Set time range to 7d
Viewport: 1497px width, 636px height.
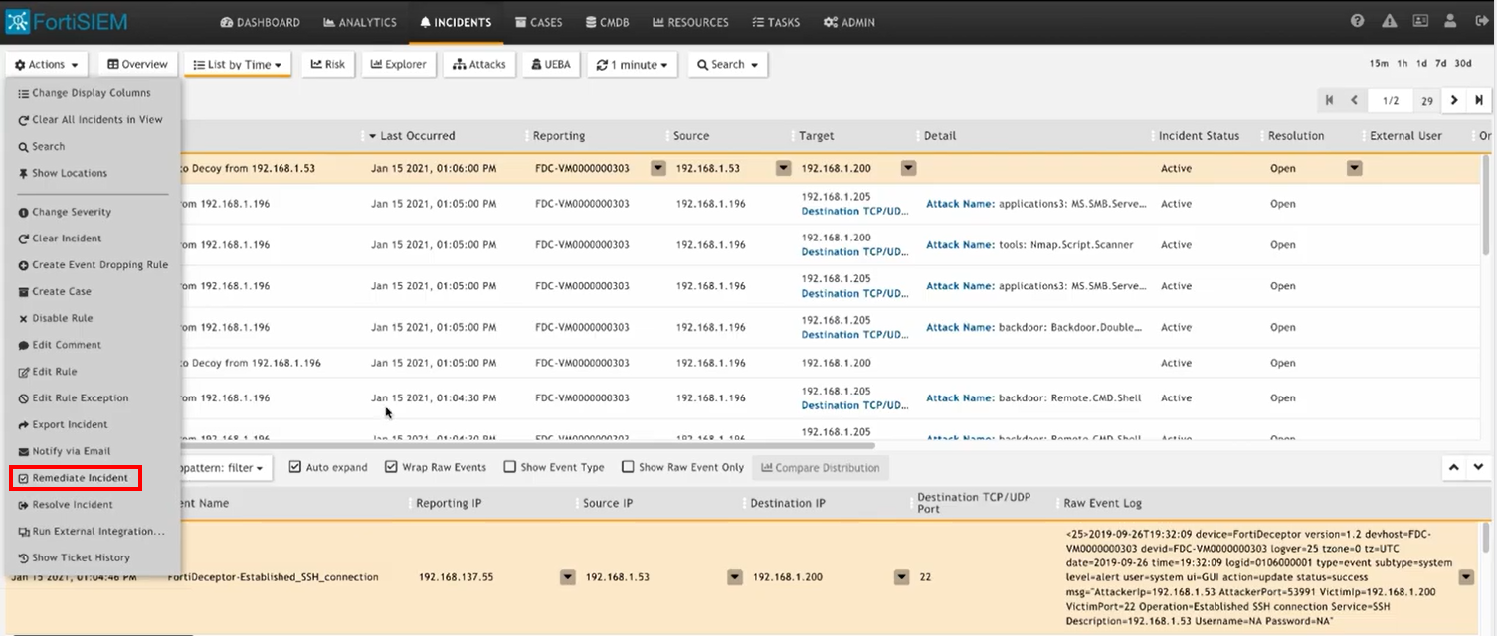click(1441, 64)
